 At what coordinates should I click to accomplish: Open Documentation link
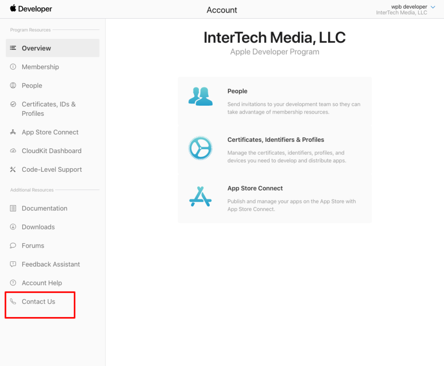[x=45, y=208]
